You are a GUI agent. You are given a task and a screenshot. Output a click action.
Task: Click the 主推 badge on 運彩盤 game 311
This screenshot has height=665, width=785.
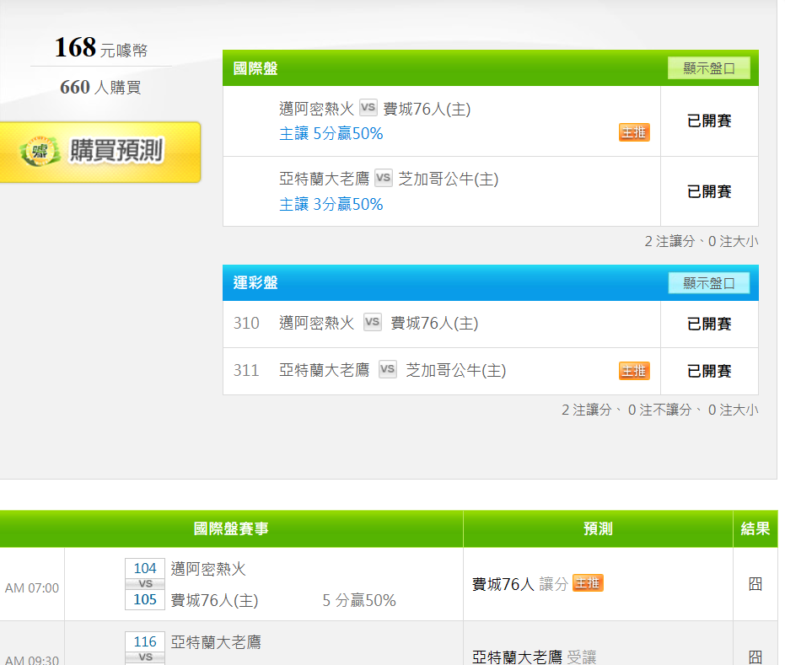point(634,371)
